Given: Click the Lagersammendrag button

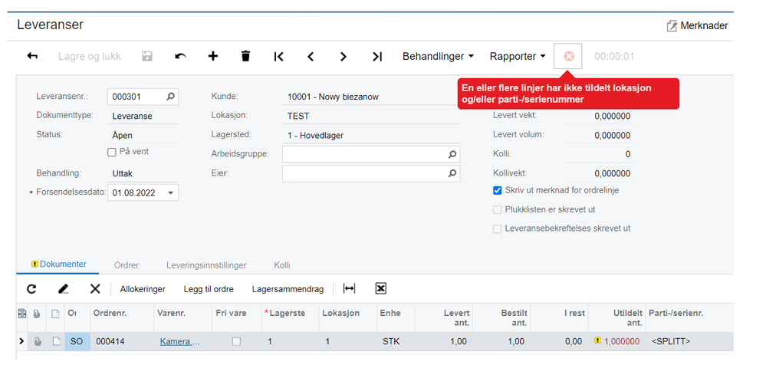Looking at the screenshot, I should (288, 289).
